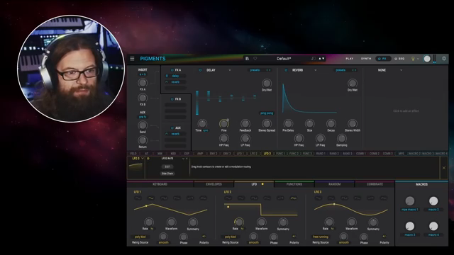The width and height of the screenshot is (454, 255).
Task: Toggle LFO 1 Polarity switch
Action: tap(204, 236)
